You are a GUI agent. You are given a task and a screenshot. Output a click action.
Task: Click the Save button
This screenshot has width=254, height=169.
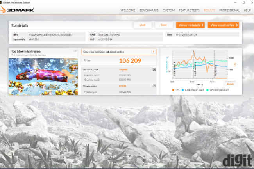[x=164, y=25]
